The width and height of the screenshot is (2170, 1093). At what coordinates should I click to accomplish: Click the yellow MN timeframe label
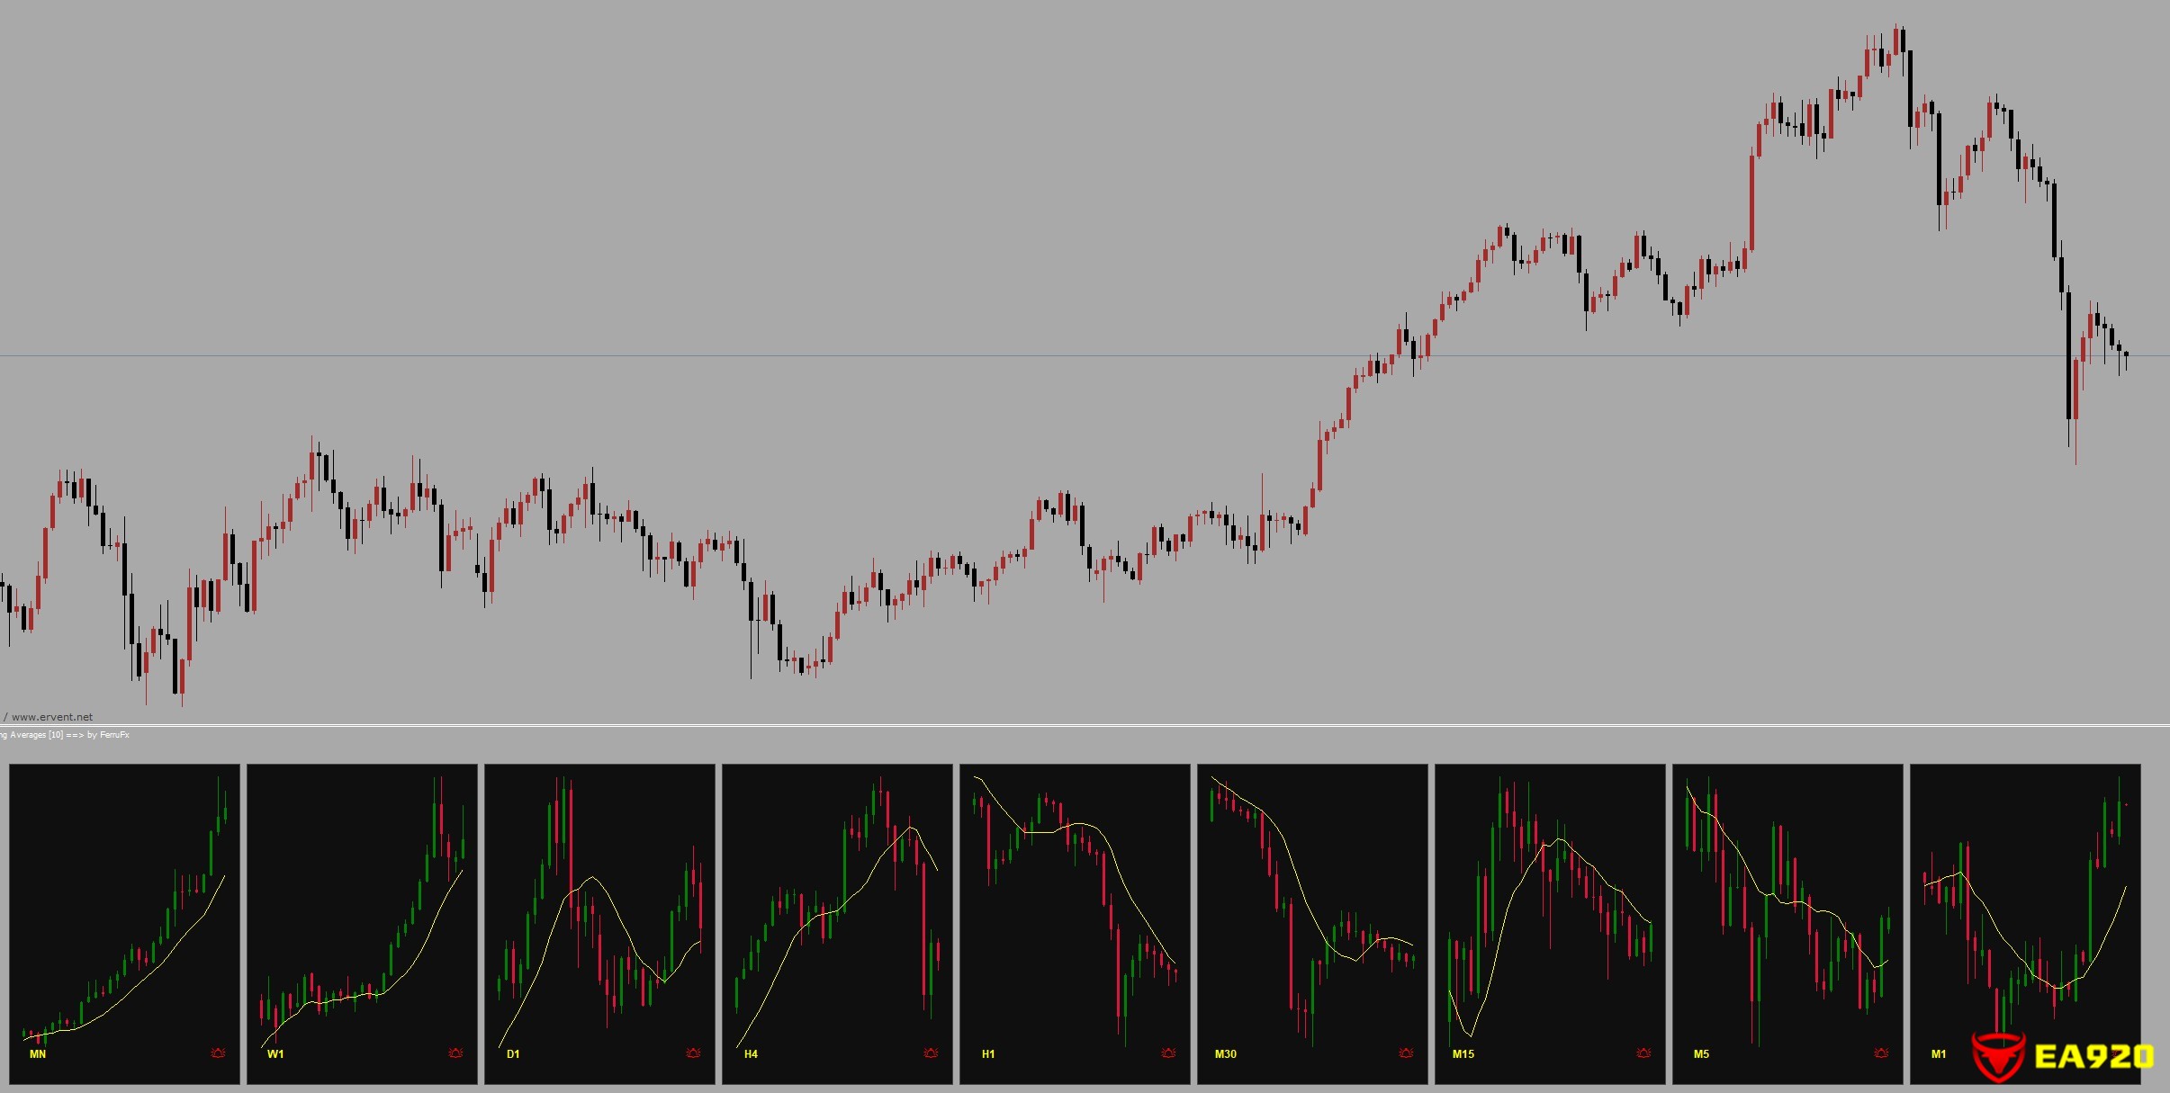click(x=38, y=1053)
